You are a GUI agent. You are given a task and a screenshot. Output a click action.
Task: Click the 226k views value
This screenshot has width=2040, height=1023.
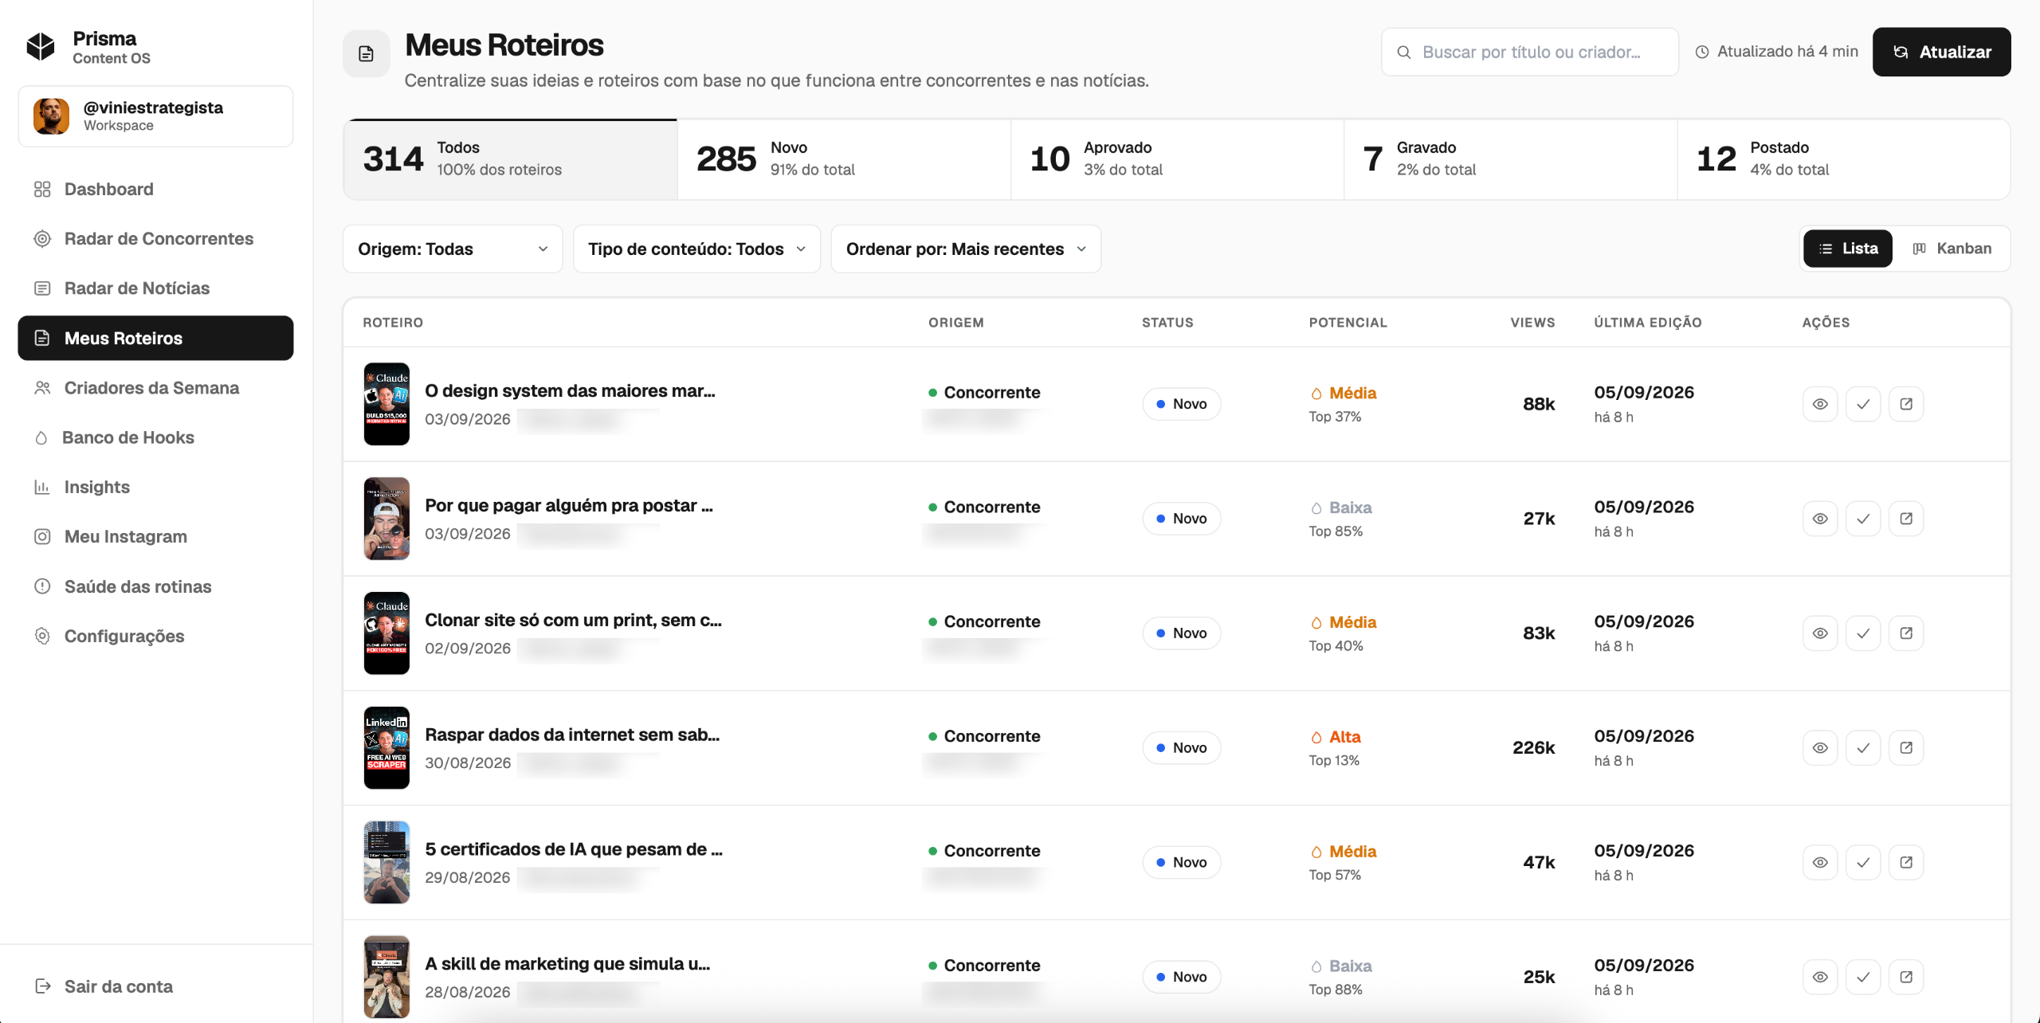pyautogui.click(x=1533, y=748)
